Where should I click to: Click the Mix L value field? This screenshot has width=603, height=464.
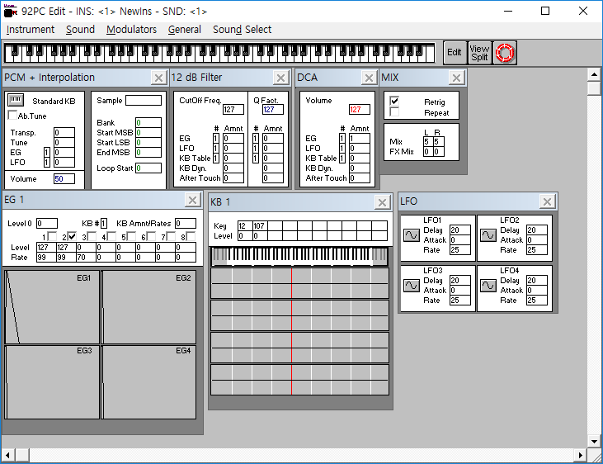428,142
